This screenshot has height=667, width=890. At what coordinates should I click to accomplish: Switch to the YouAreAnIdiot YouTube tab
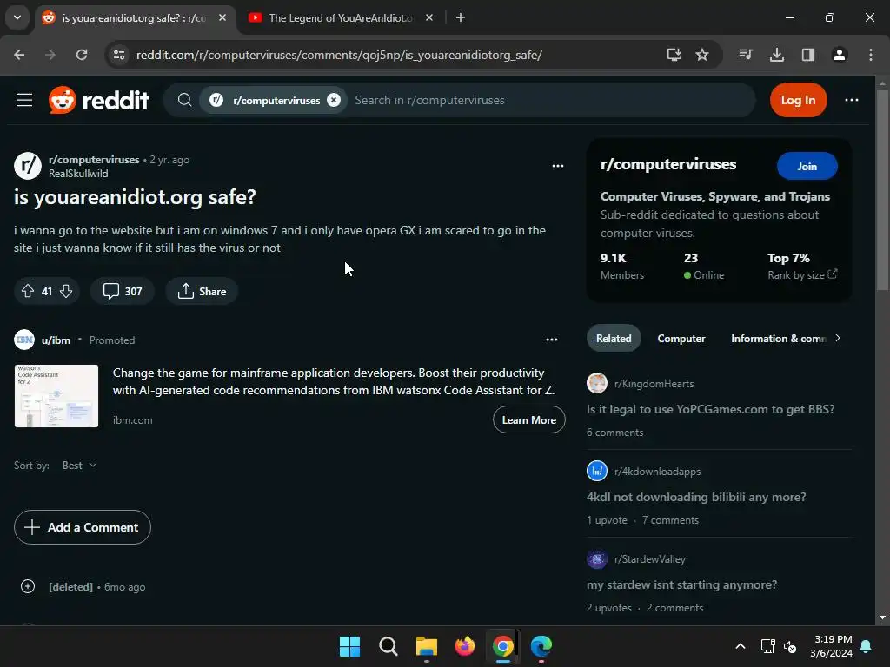340,18
